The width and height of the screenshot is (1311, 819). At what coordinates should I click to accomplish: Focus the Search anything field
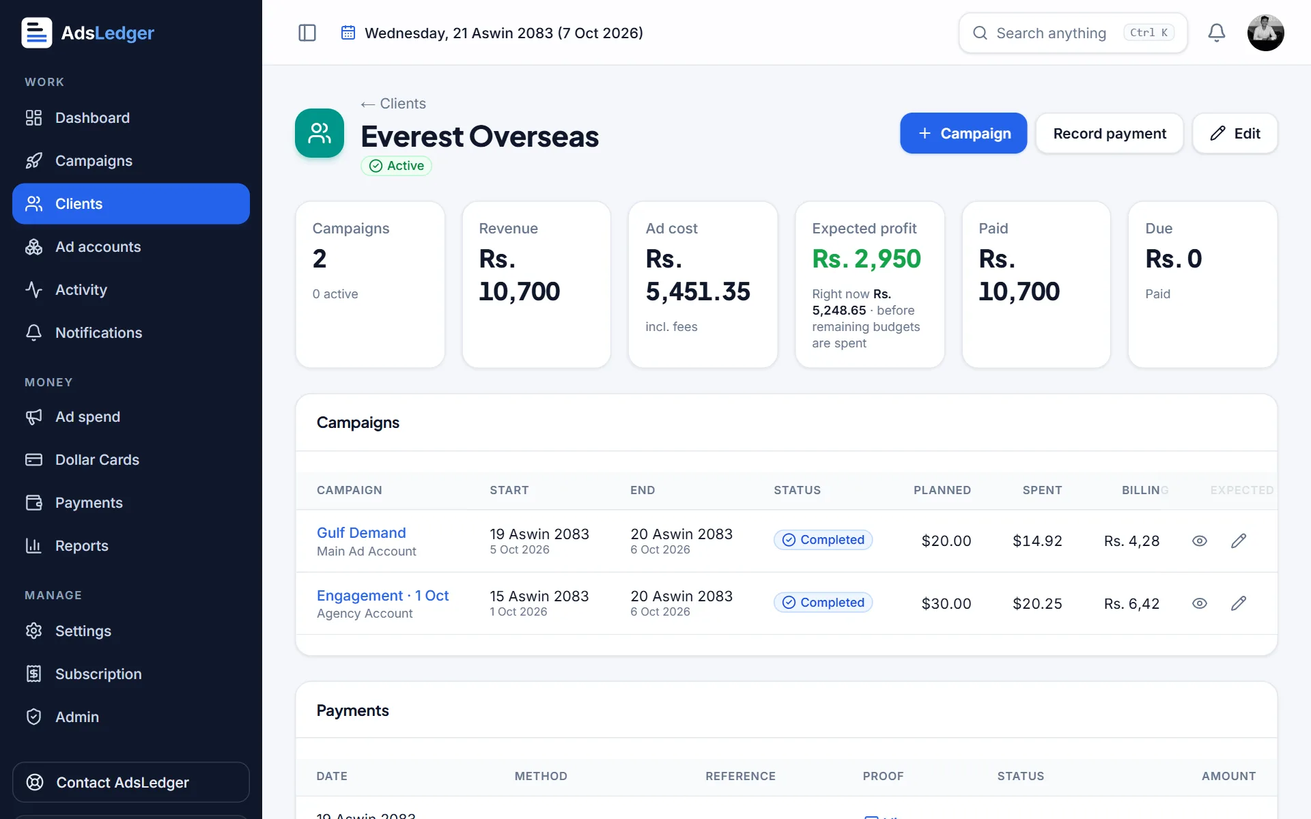click(x=1073, y=33)
